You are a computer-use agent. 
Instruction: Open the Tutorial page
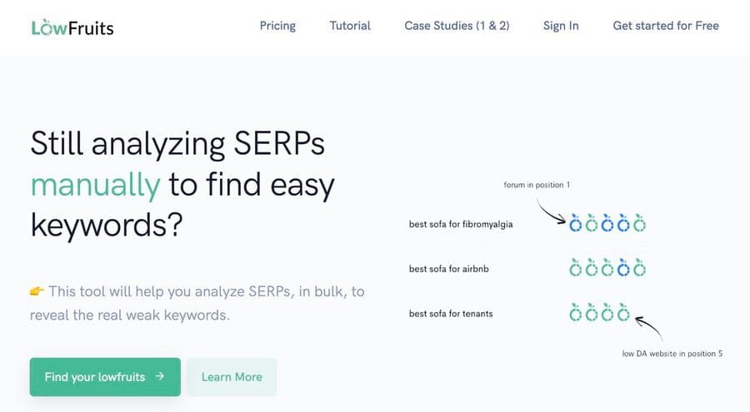click(x=350, y=26)
